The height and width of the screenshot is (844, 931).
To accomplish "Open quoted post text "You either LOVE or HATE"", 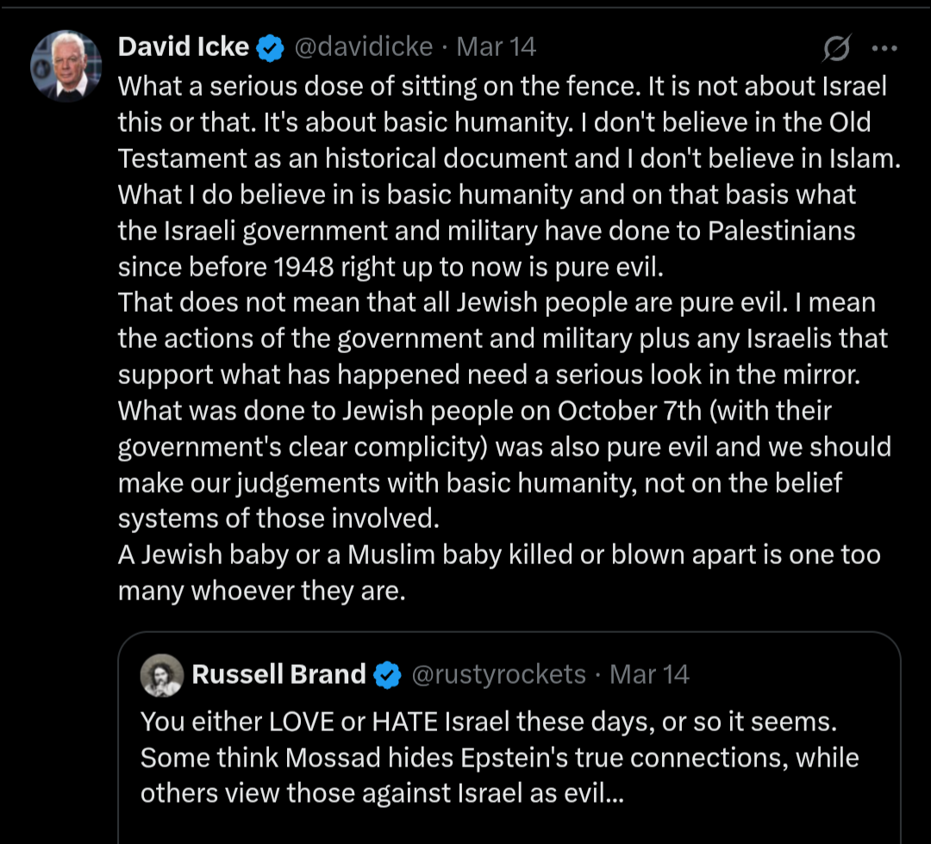I will (490, 722).
